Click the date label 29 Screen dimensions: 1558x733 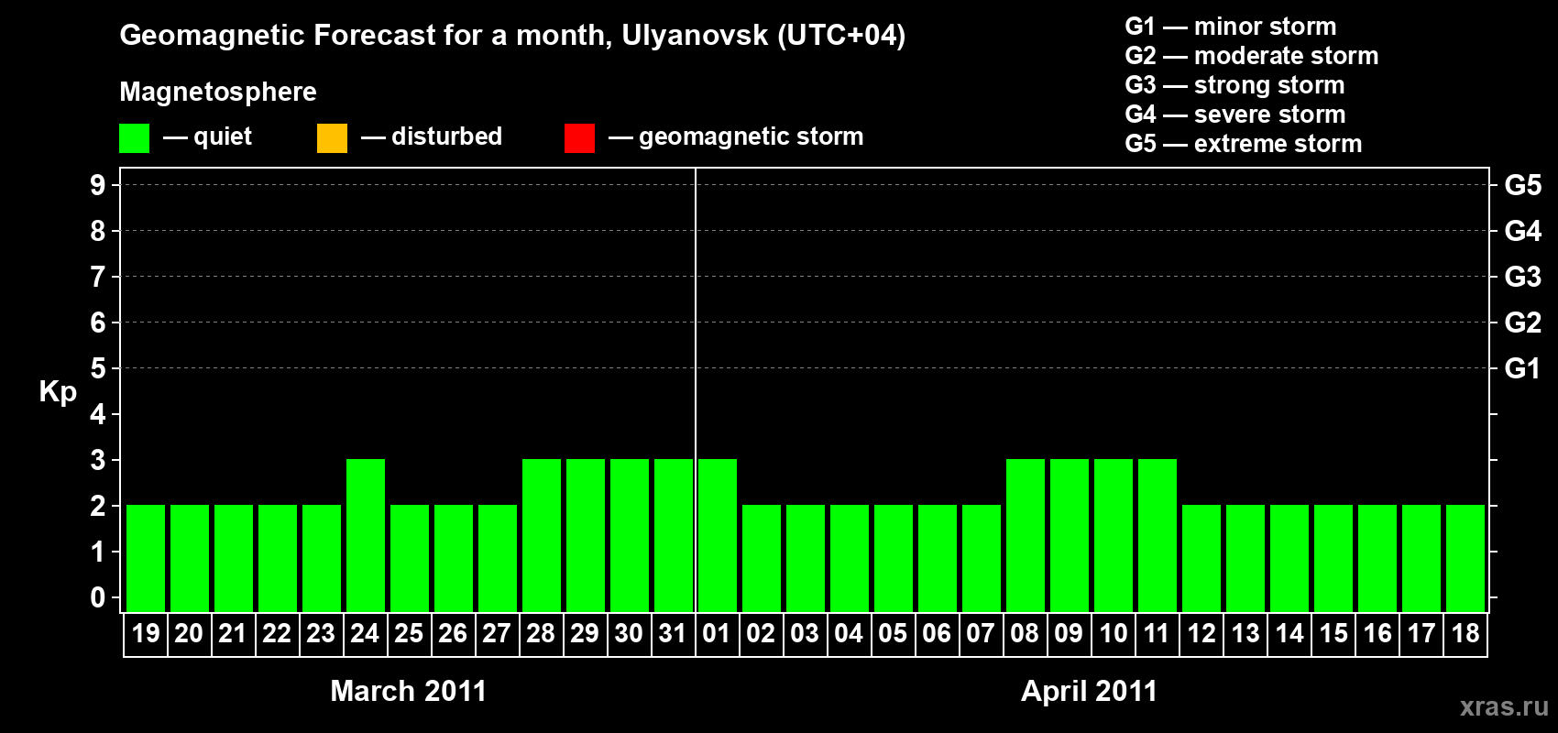coord(585,633)
